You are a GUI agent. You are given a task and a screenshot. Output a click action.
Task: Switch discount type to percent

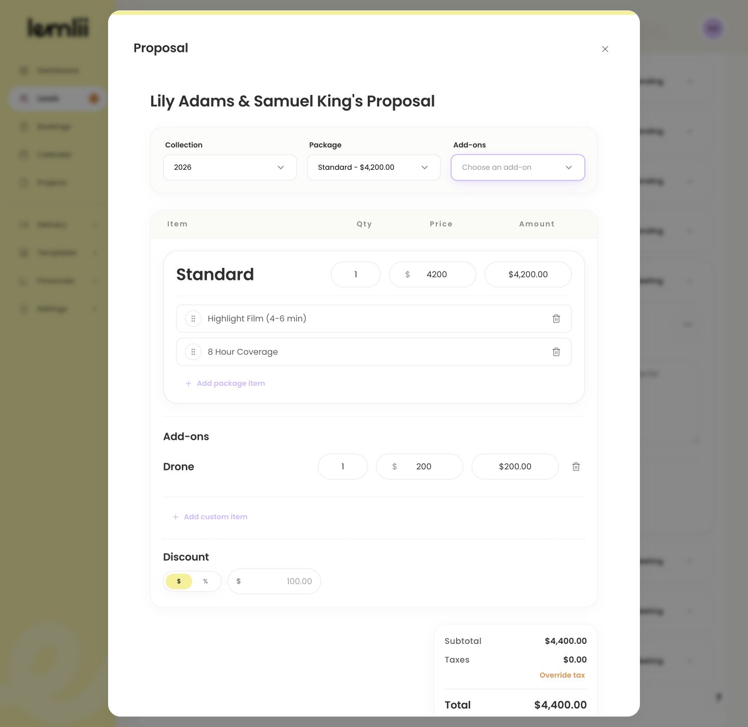tap(206, 581)
